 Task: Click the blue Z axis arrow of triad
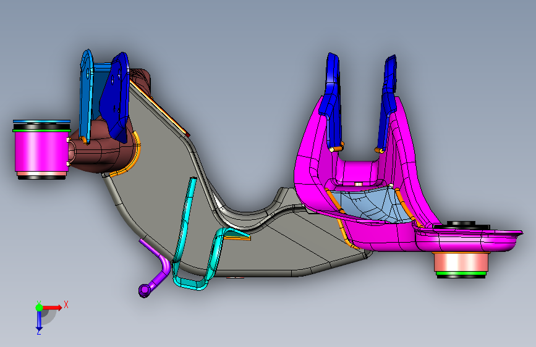[39, 320]
